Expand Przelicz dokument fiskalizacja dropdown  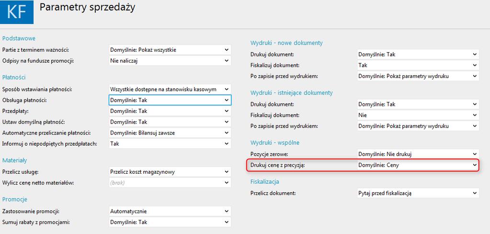(x=418, y=193)
